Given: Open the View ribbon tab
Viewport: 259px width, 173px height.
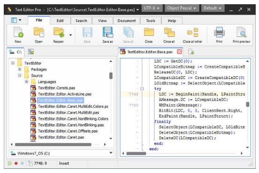Looking at the screenshot, I should coord(102,21).
